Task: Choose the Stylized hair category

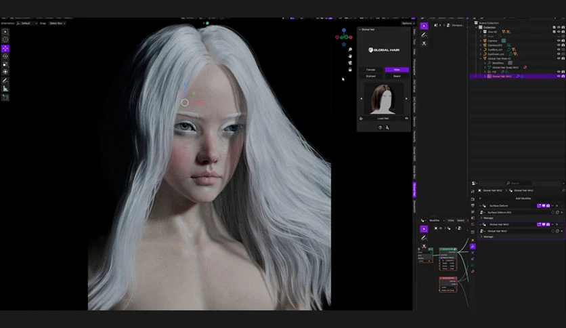Action: click(371, 76)
